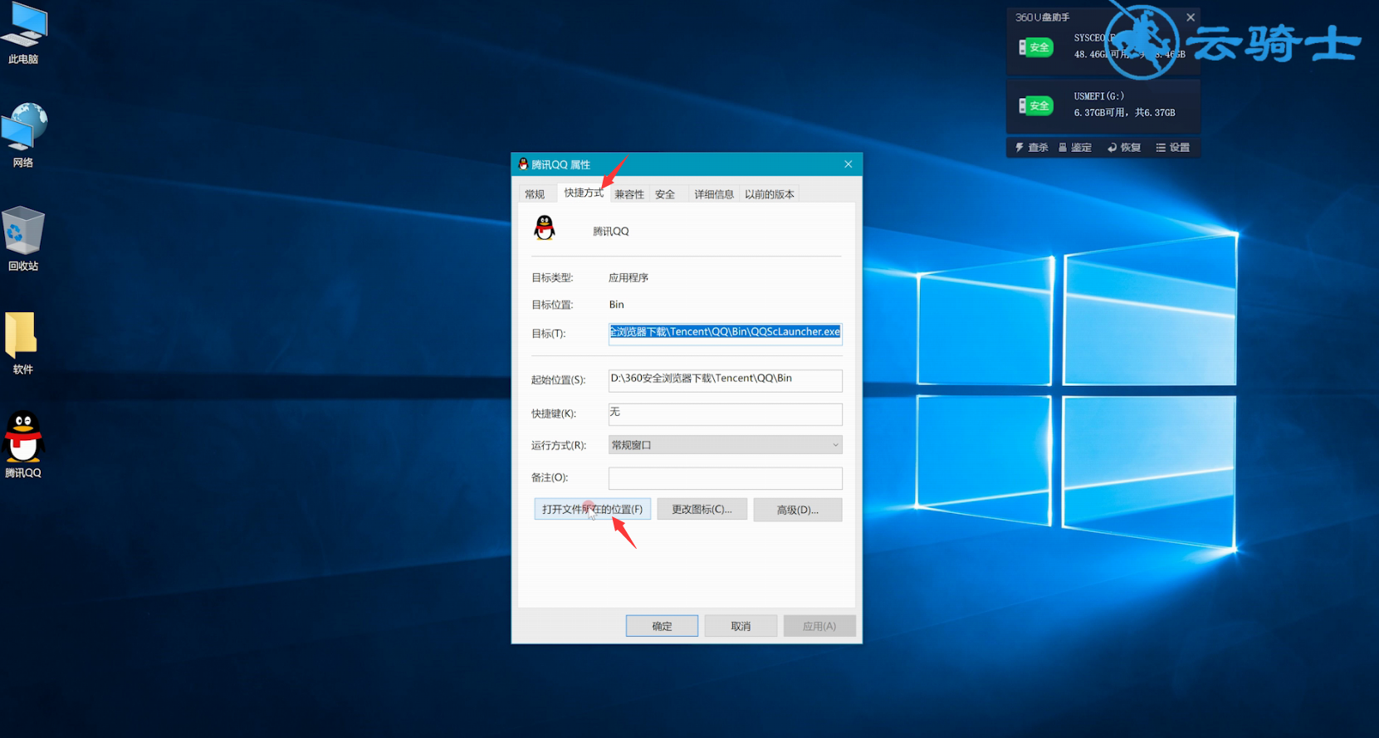
Task: Close the 腾讯QQ 属性 dialog
Action: pyautogui.click(x=848, y=164)
